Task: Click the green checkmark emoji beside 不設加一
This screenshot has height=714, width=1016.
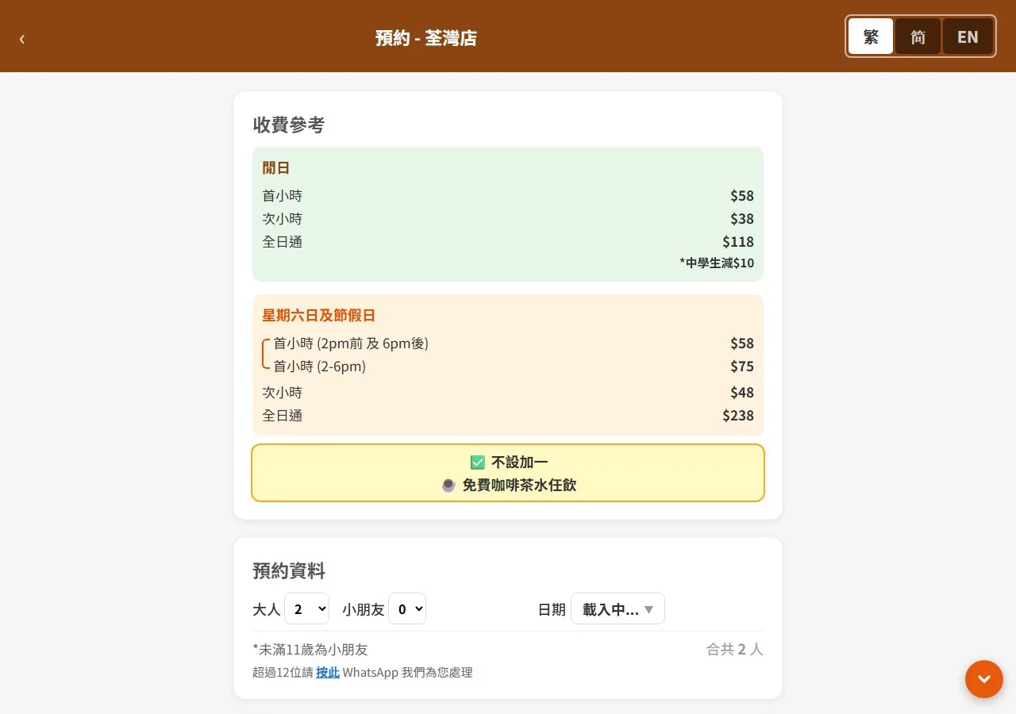Action: click(x=478, y=463)
